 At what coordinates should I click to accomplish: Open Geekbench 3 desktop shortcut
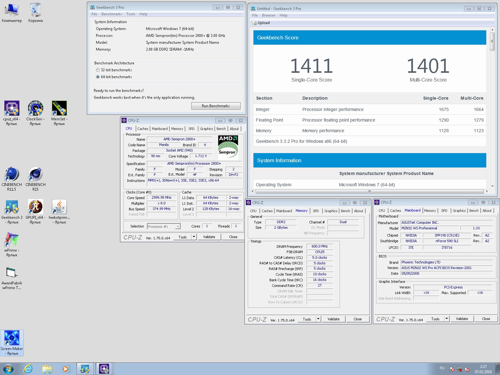point(12,212)
